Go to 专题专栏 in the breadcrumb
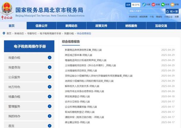 [x=32, y=33]
